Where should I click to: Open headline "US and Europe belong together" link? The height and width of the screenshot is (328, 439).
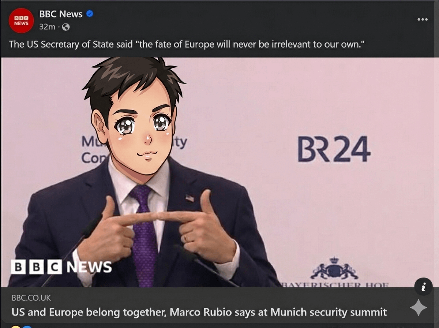pos(199,312)
